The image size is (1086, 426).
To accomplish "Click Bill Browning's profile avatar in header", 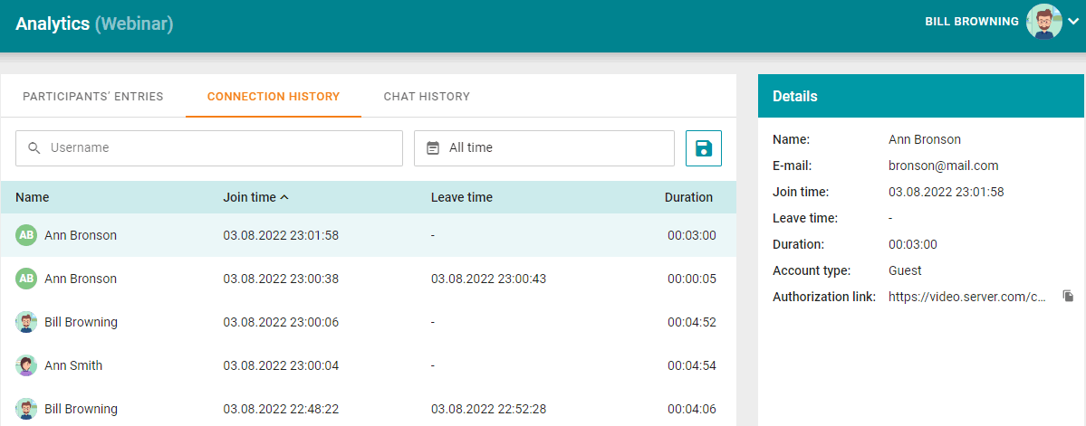I will tap(1043, 22).
